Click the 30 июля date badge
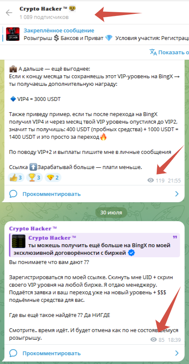The image size is (189, 364). [111, 212]
